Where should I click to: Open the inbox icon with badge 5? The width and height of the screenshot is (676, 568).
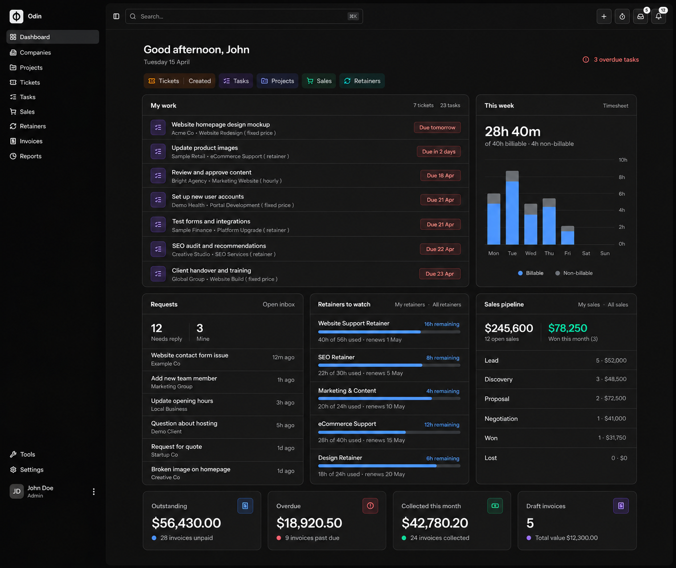click(640, 16)
